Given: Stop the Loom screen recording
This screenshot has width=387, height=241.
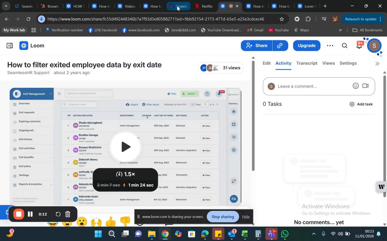Looking at the screenshot, I should (x=18, y=214).
